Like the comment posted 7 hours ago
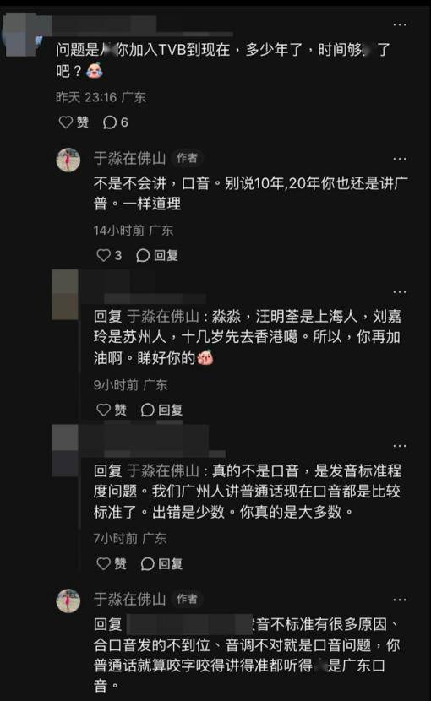Screen dimensions: 431x701 [x=112, y=563]
